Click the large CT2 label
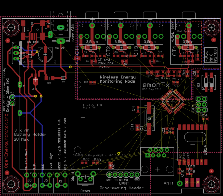The image size is (223, 196). point(108,51)
